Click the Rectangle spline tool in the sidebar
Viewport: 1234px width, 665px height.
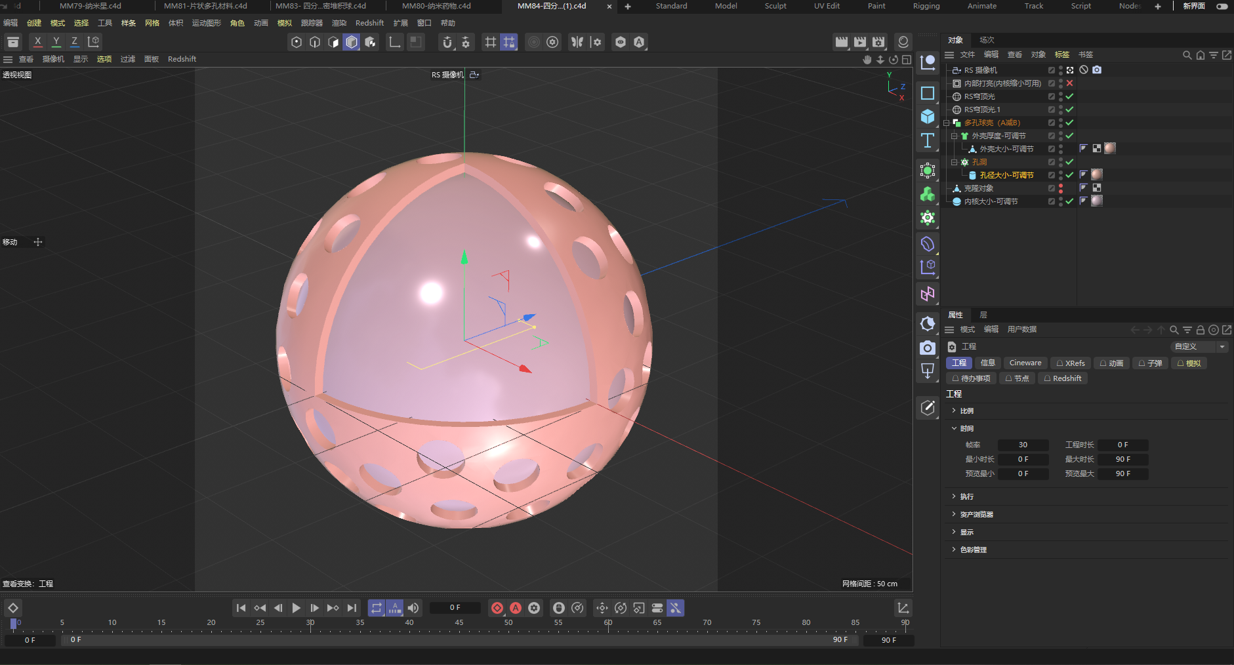tap(928, 93)
